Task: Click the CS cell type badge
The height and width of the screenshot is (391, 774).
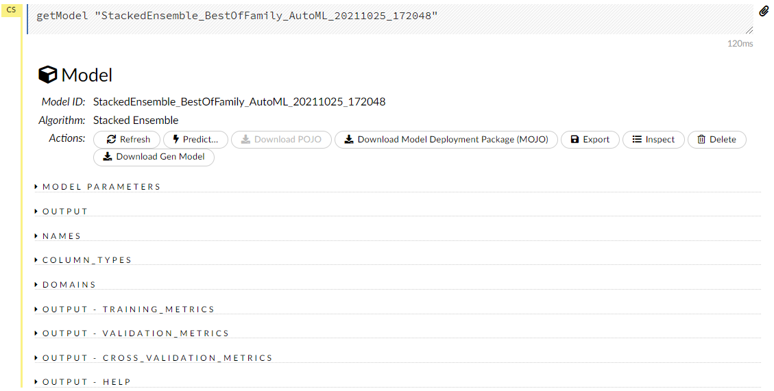Action: 11,10
